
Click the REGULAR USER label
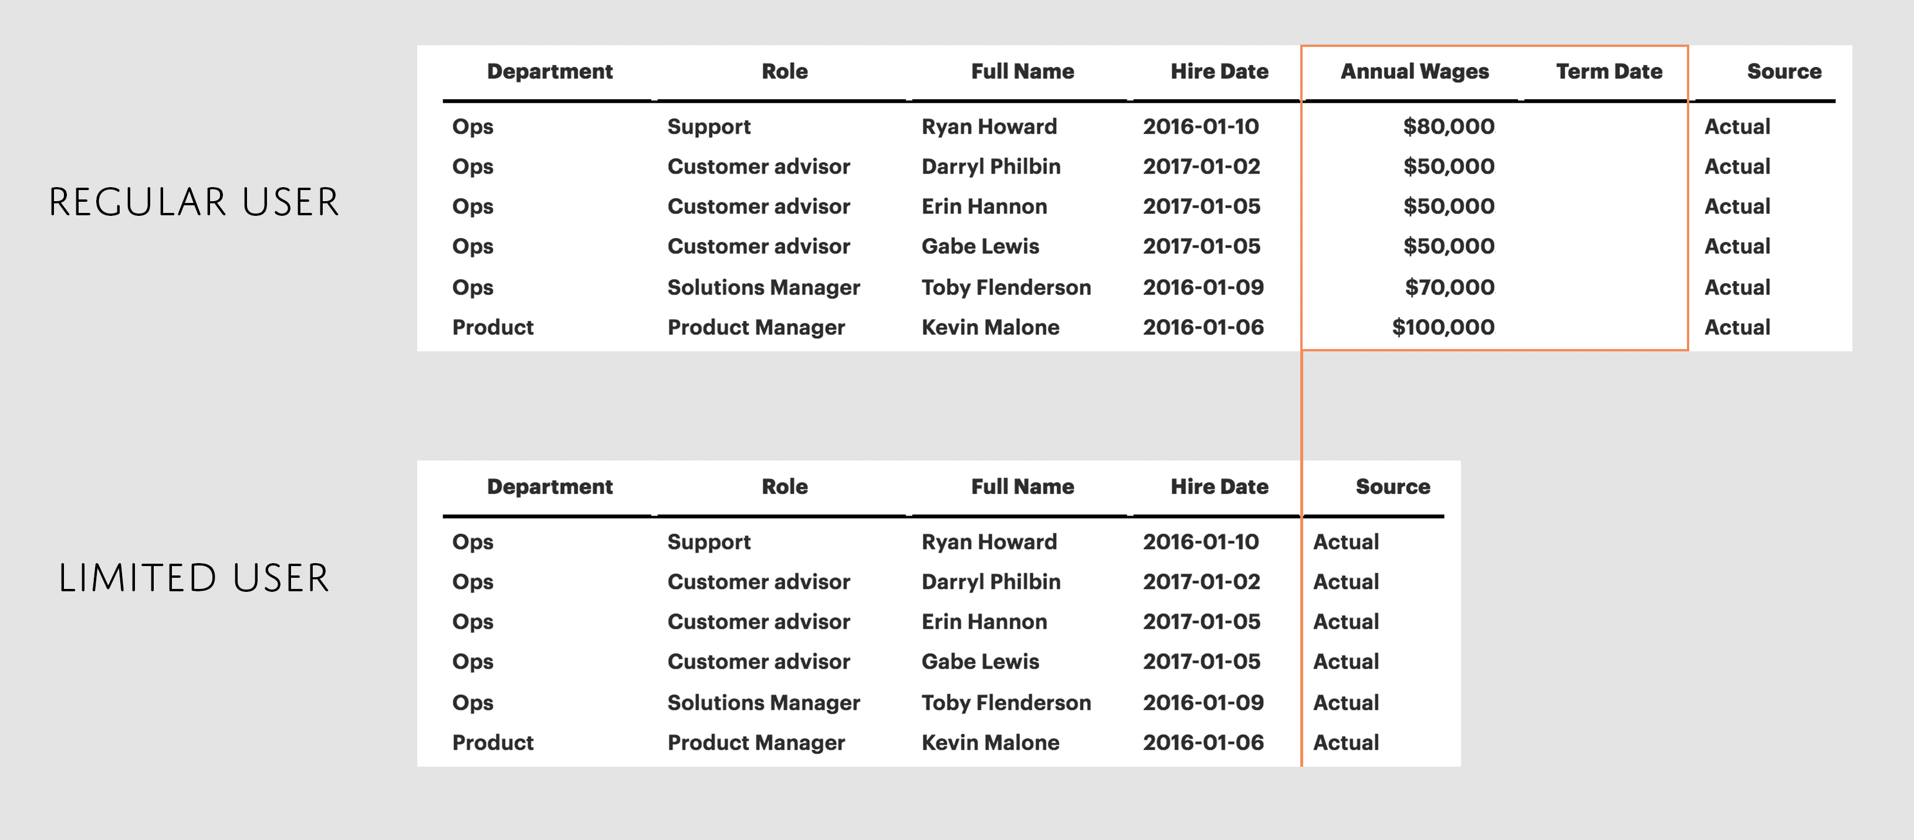[193, 203]
